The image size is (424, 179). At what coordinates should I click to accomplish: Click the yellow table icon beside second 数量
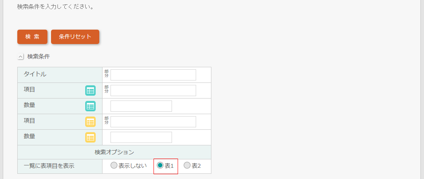point(90,137)
